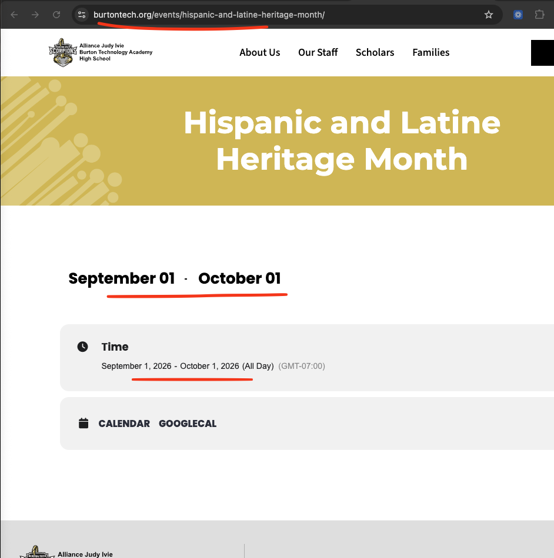Viewport: 554px width, 558px height.
Task: Click the blue gear extension icon
Action: 518,15
